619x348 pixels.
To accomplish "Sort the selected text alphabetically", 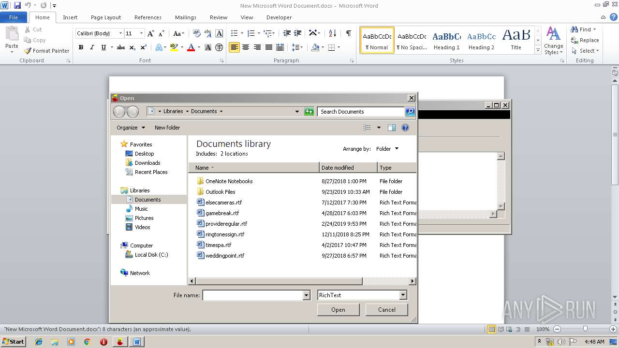I will coord(332,33).
